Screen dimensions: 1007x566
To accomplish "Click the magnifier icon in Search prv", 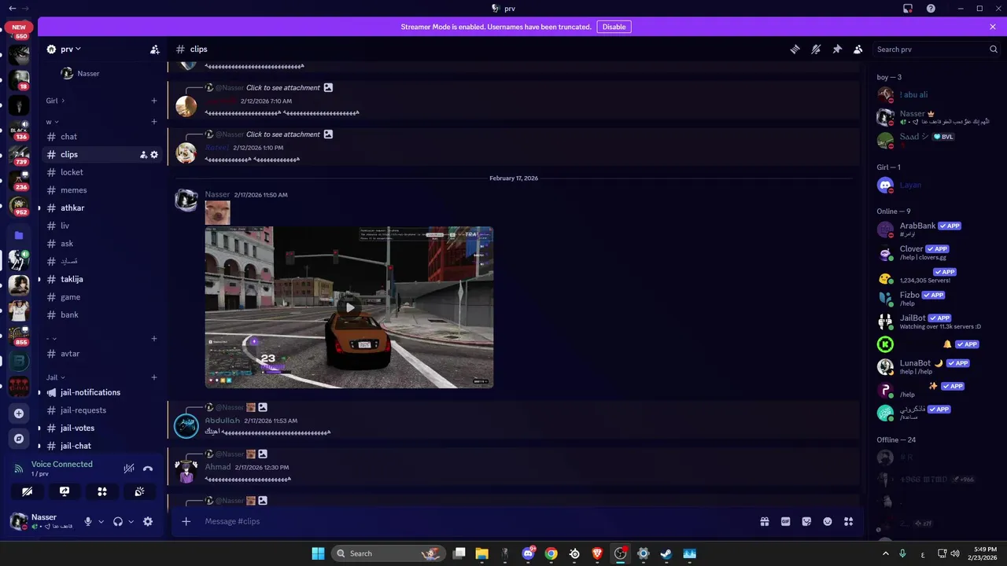I will click(993, 49).
